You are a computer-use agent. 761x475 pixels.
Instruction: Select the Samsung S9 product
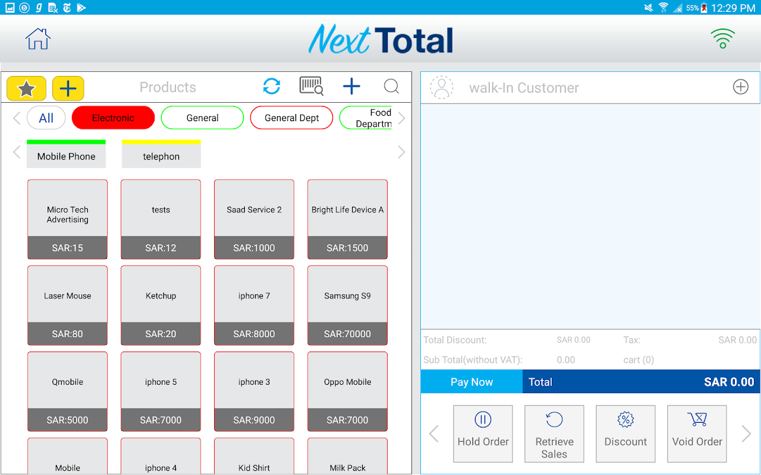click(x=347, y=305)
